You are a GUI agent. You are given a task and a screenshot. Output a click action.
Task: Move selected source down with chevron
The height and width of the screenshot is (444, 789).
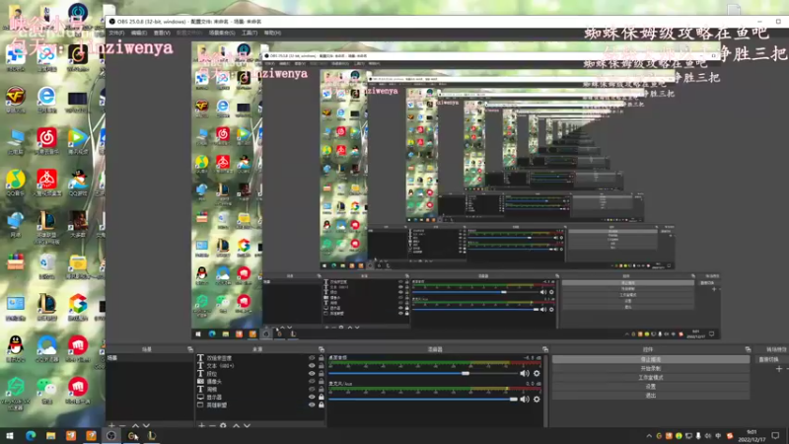click(248, 425)
